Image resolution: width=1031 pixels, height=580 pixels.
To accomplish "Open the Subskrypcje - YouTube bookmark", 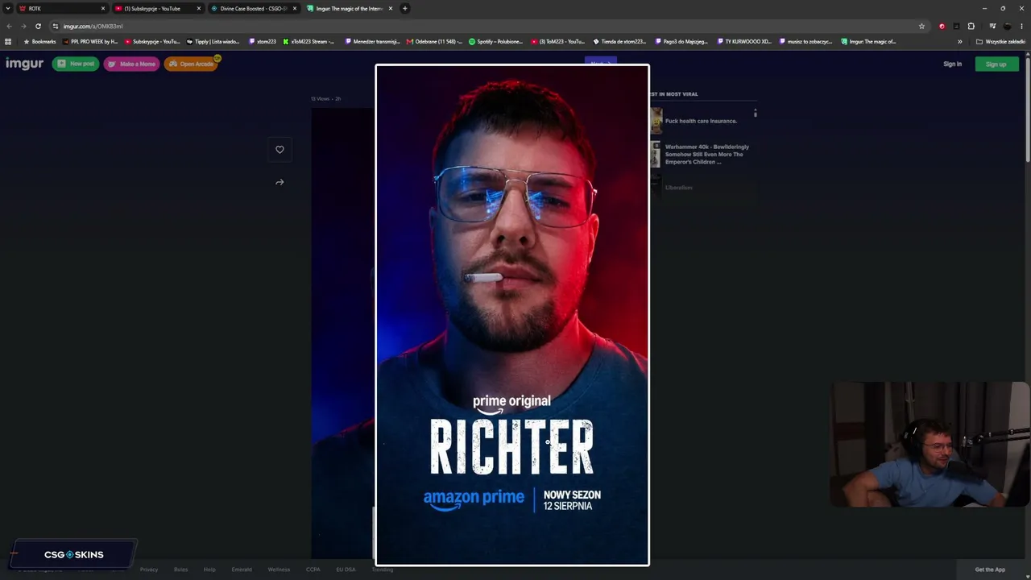I will coord(152,41).
